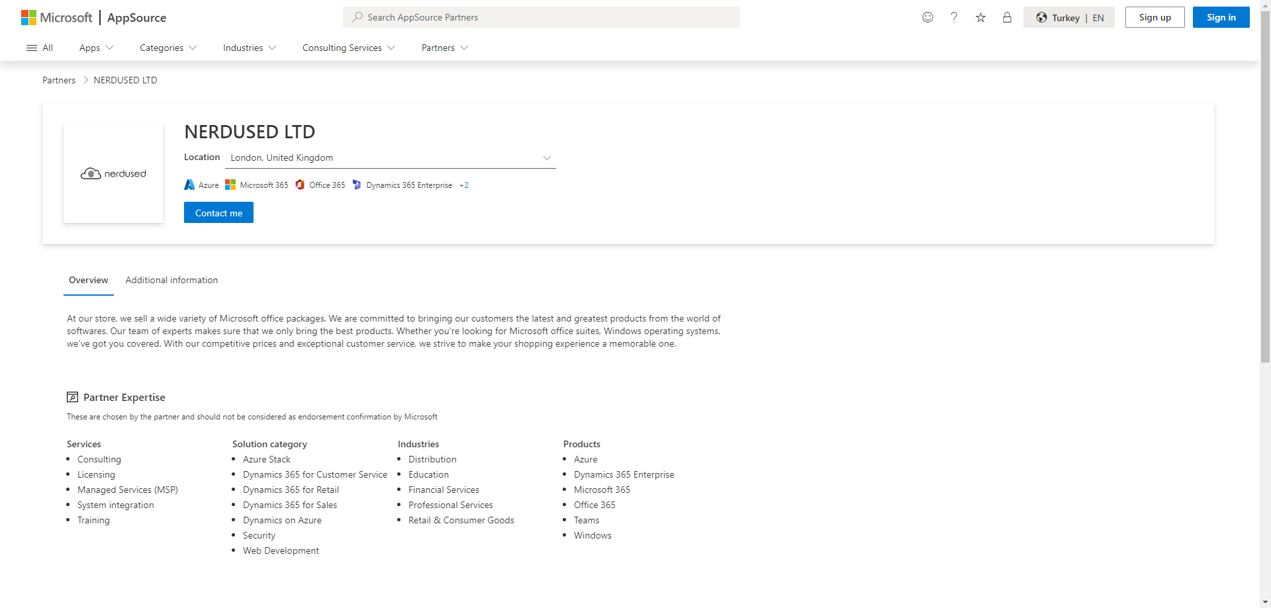Focus the Search AppSource Partners field
The image size is (1271, 608).
point(541,18)
